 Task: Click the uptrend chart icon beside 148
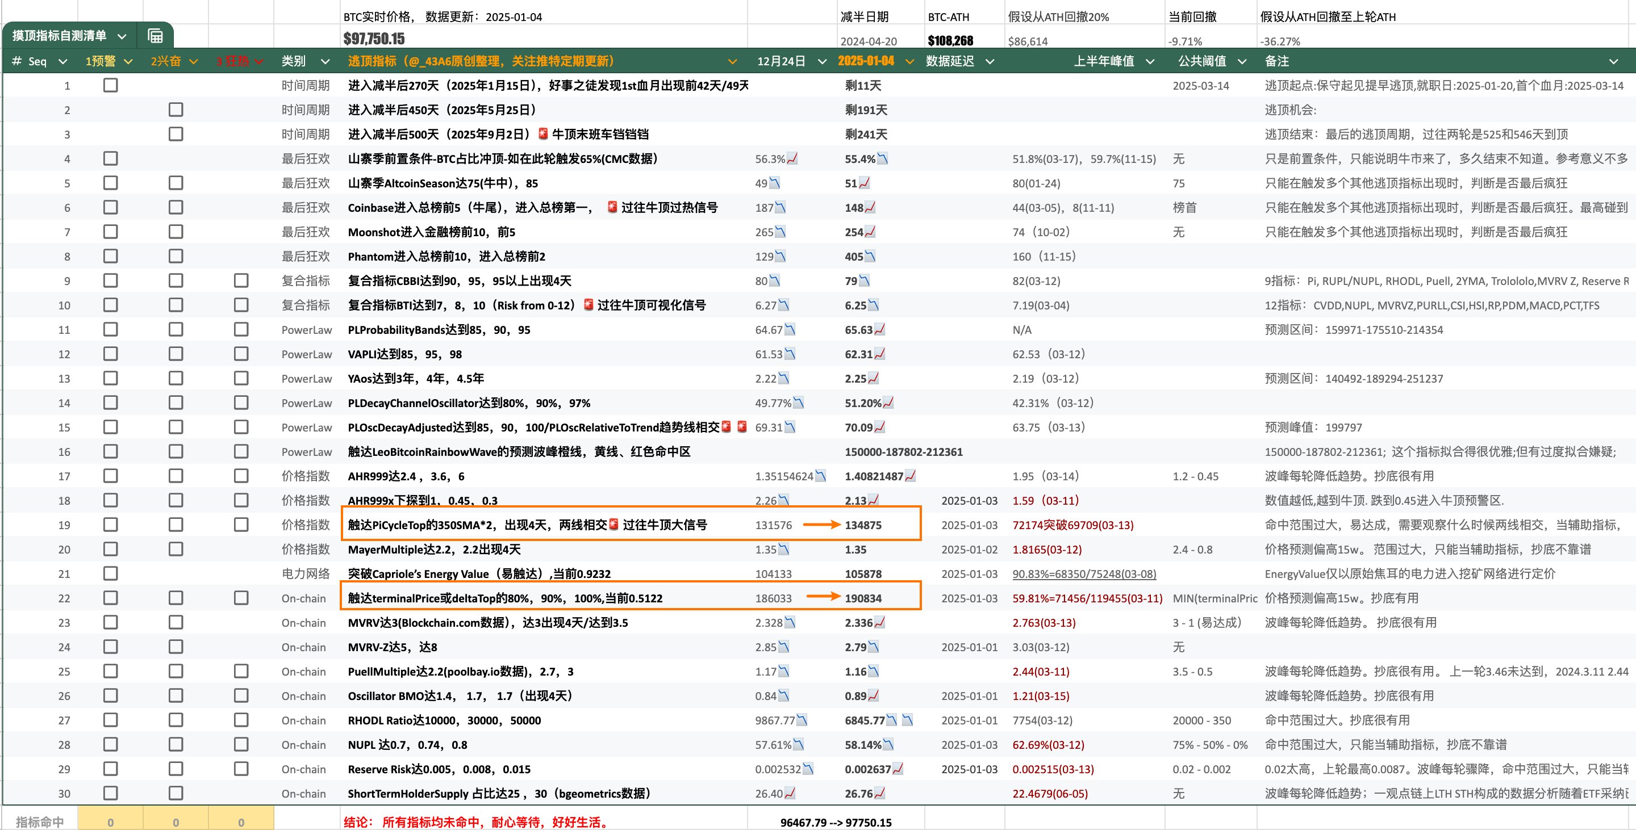coord(870,208)
